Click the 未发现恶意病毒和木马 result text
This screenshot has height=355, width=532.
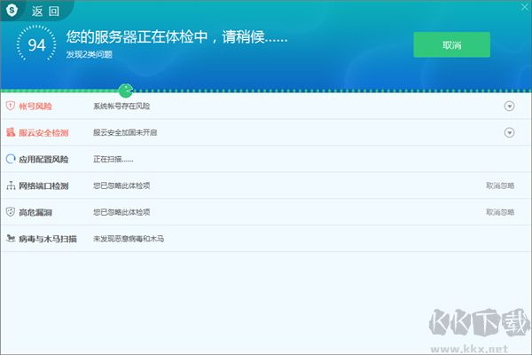129,239
